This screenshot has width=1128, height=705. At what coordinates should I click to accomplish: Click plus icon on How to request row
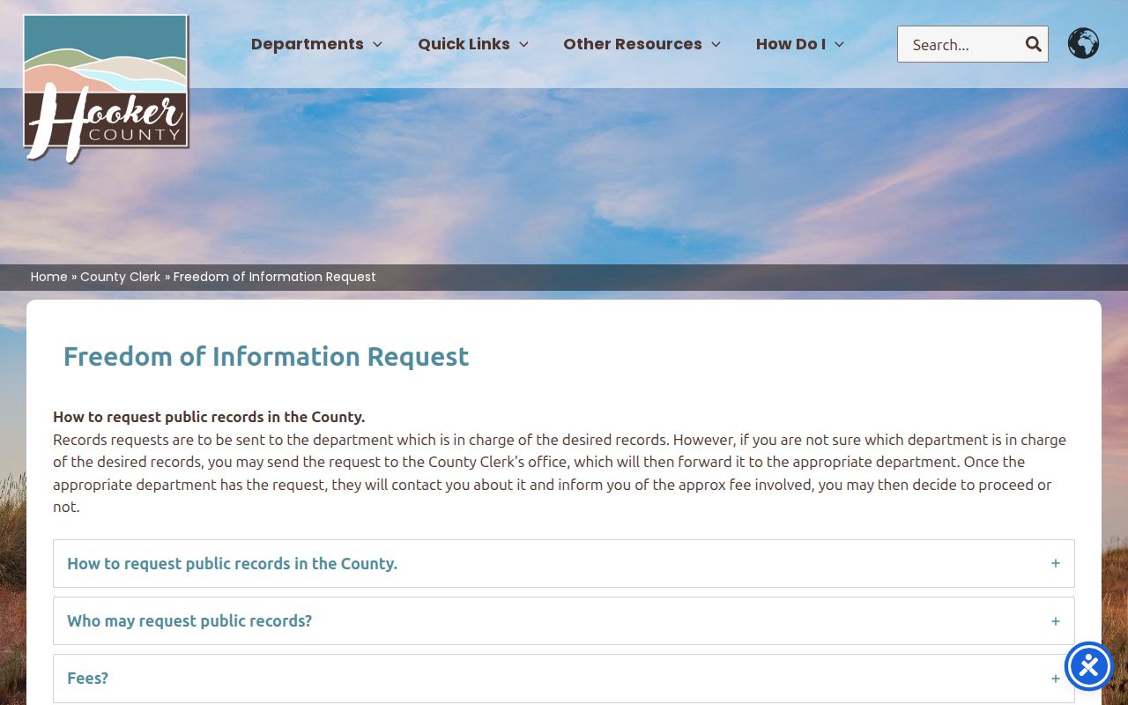pos(1055,563)
